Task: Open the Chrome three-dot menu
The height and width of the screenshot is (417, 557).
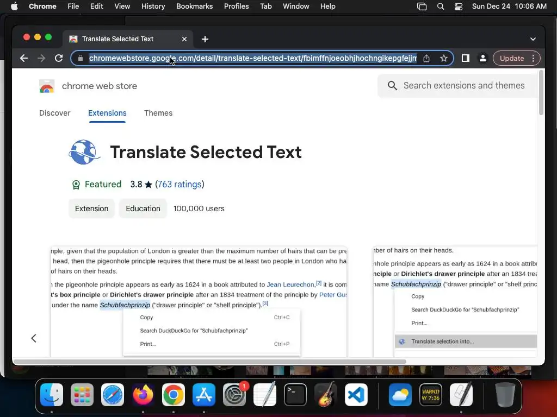Action: [533, 58]
